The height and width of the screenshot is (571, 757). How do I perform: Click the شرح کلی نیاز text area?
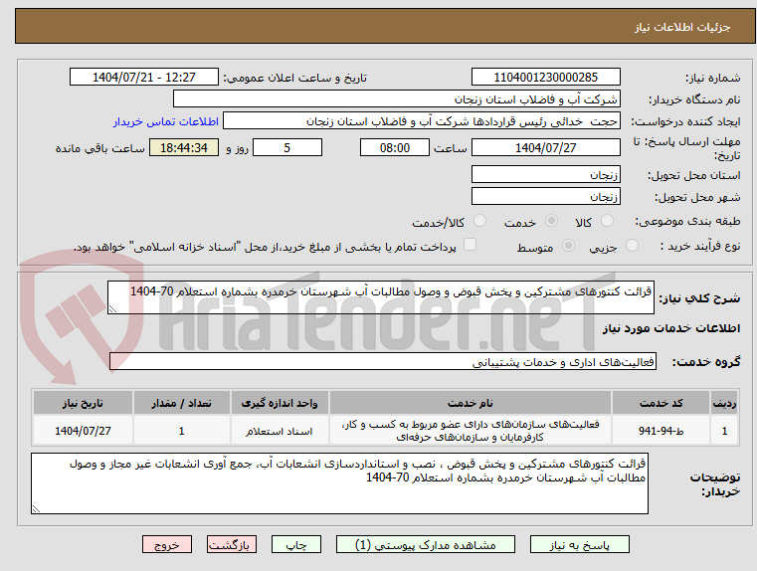[380, 297]
